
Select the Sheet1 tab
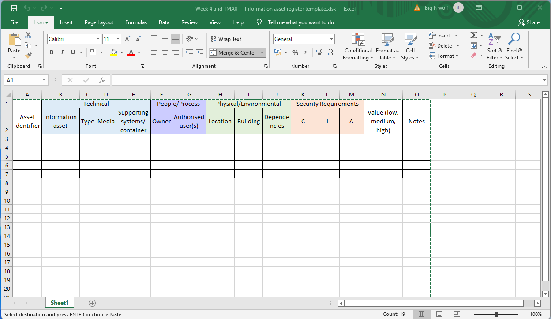[60, 303]
